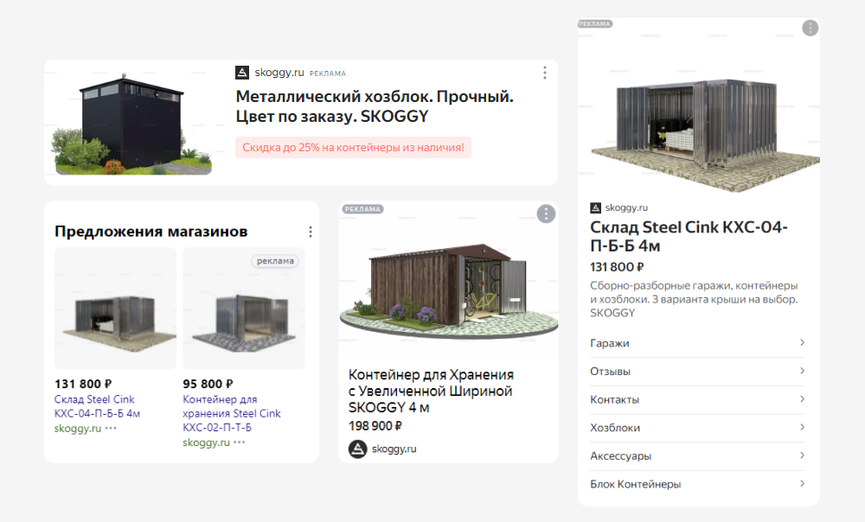The height and width of the screenshot is (522, 865).
Task: Click skoggy.ru text next to round logo
Action: tap(394, 449)
